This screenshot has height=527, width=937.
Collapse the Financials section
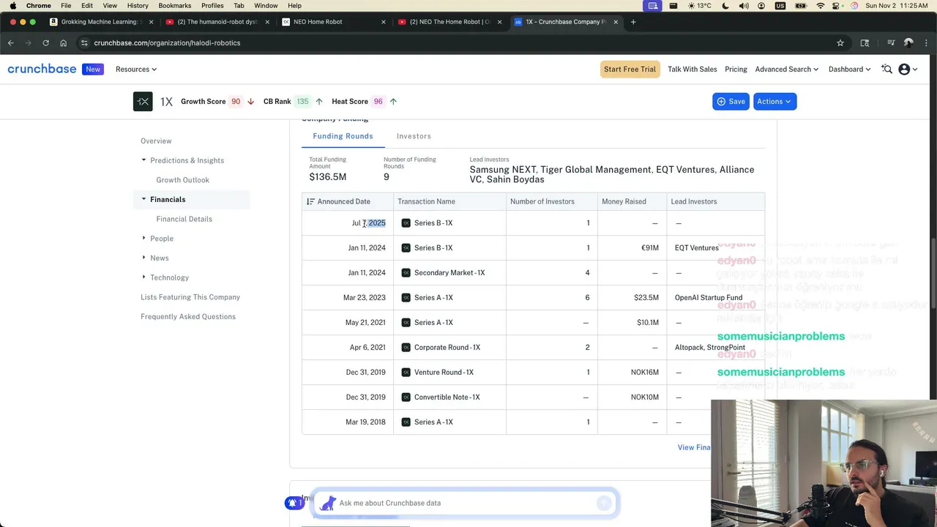pyautogui.click(x=144, y=199)
